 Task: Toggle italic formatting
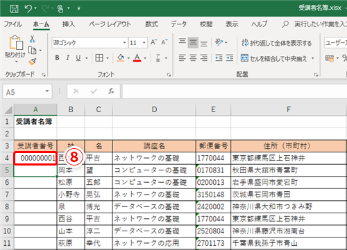point(67,57)
